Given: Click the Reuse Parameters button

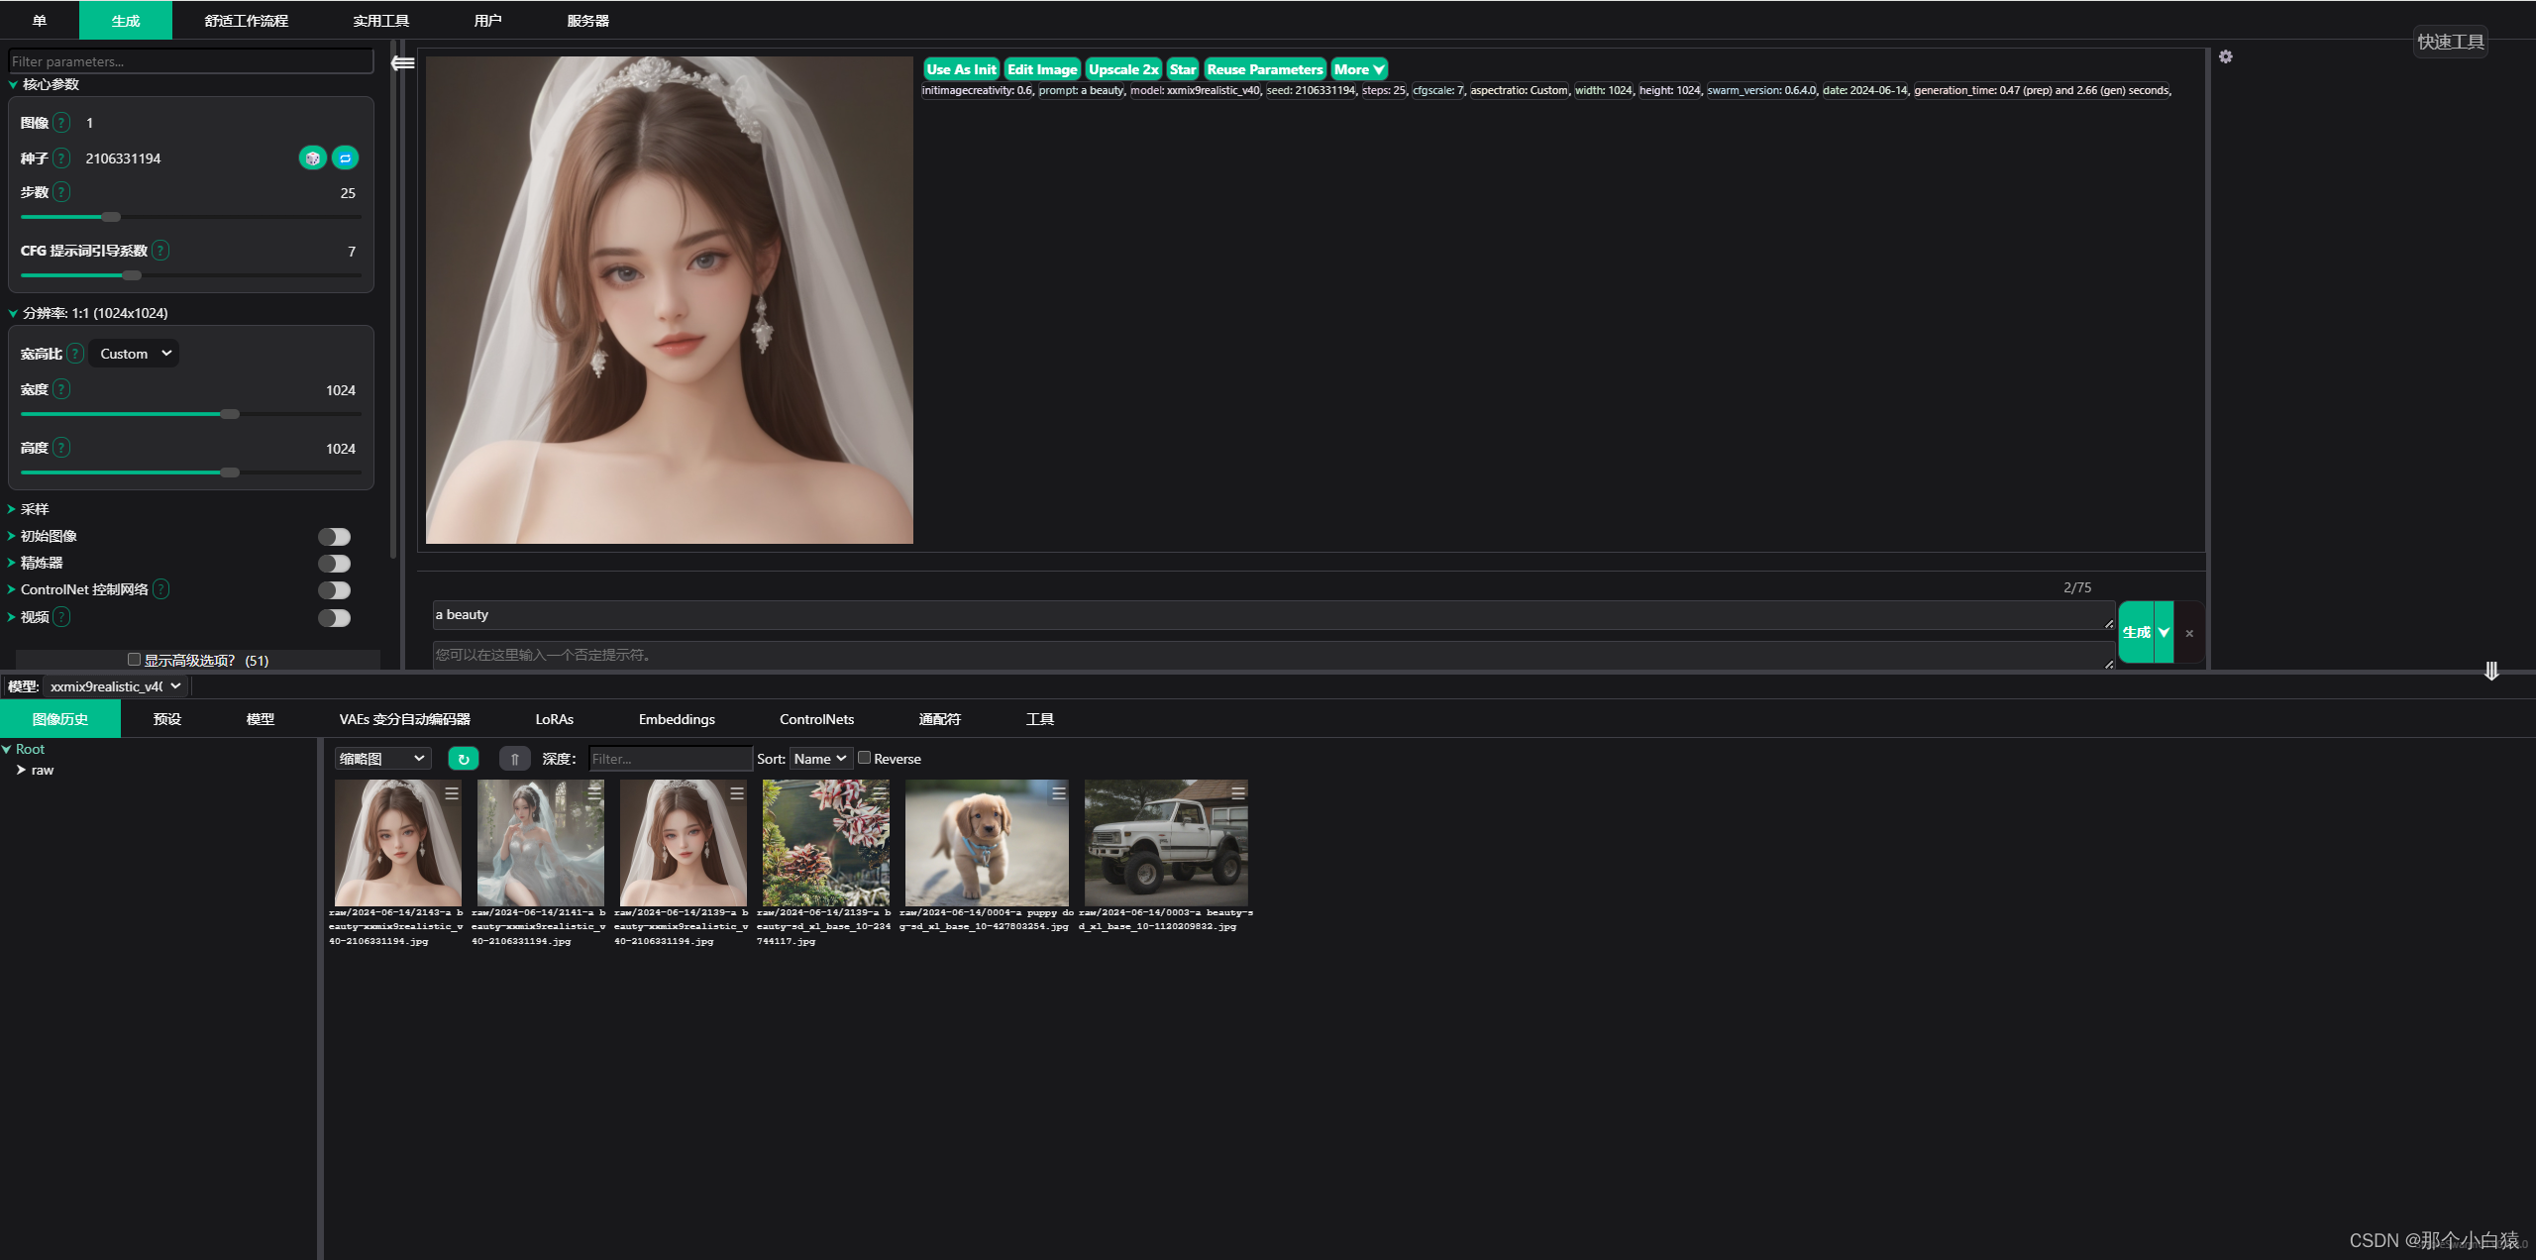Looking at the screenshot, I should coord(1264,69).
